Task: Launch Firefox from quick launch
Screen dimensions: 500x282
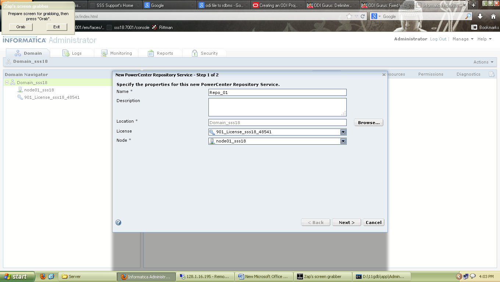Action: [x=43, y=276]
